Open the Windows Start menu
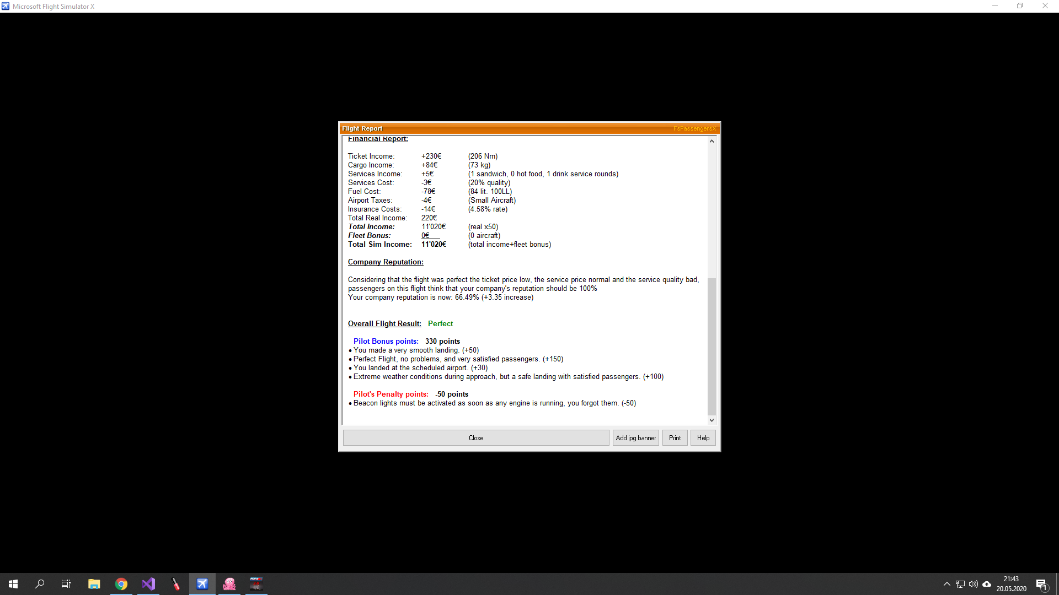 point(13,584)
